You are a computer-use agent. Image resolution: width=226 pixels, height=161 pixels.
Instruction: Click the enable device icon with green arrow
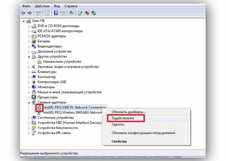coord(93,13)
